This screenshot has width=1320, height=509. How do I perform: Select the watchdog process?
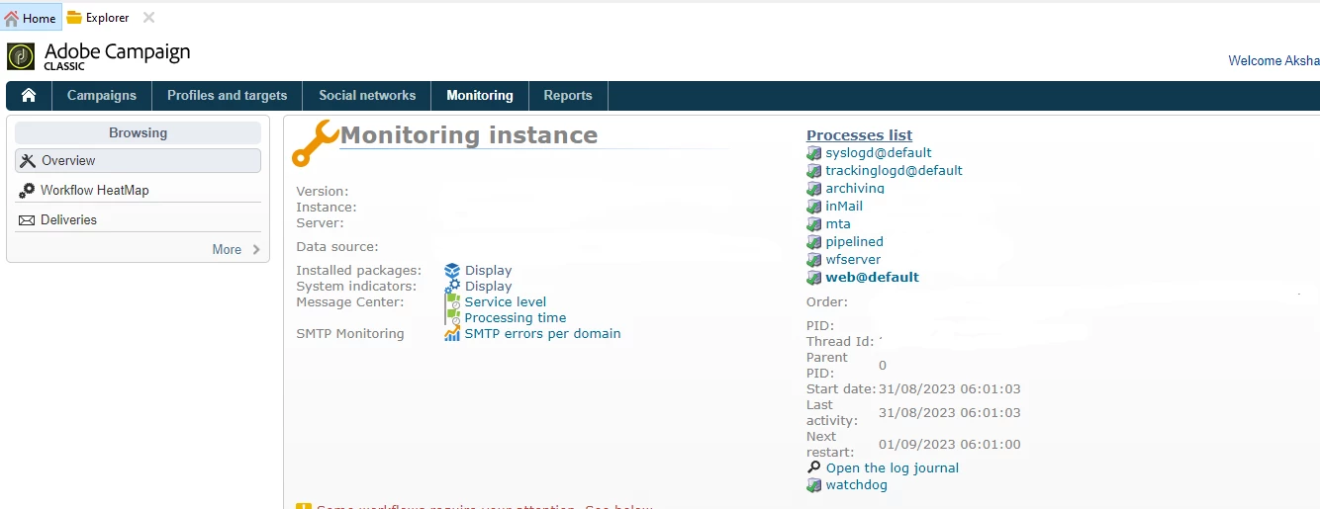tap(857, 485)
